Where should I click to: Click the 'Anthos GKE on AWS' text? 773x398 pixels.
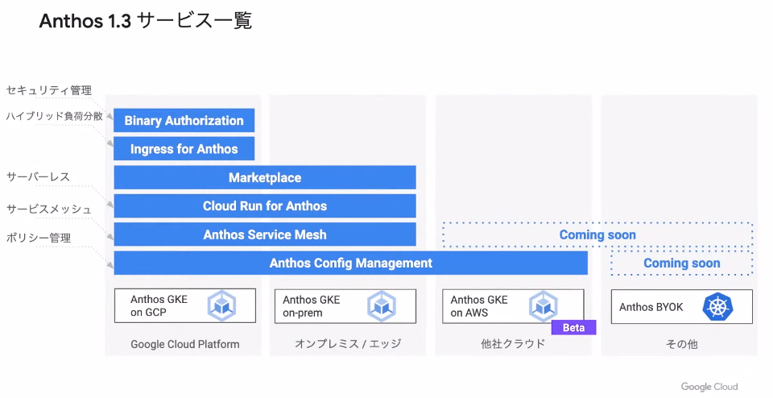[x=478, y=306]
